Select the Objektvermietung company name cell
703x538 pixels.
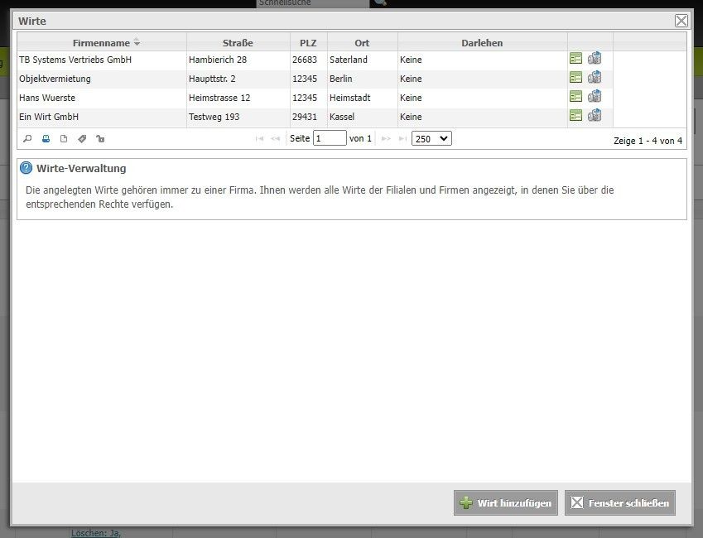pos(102,79)
